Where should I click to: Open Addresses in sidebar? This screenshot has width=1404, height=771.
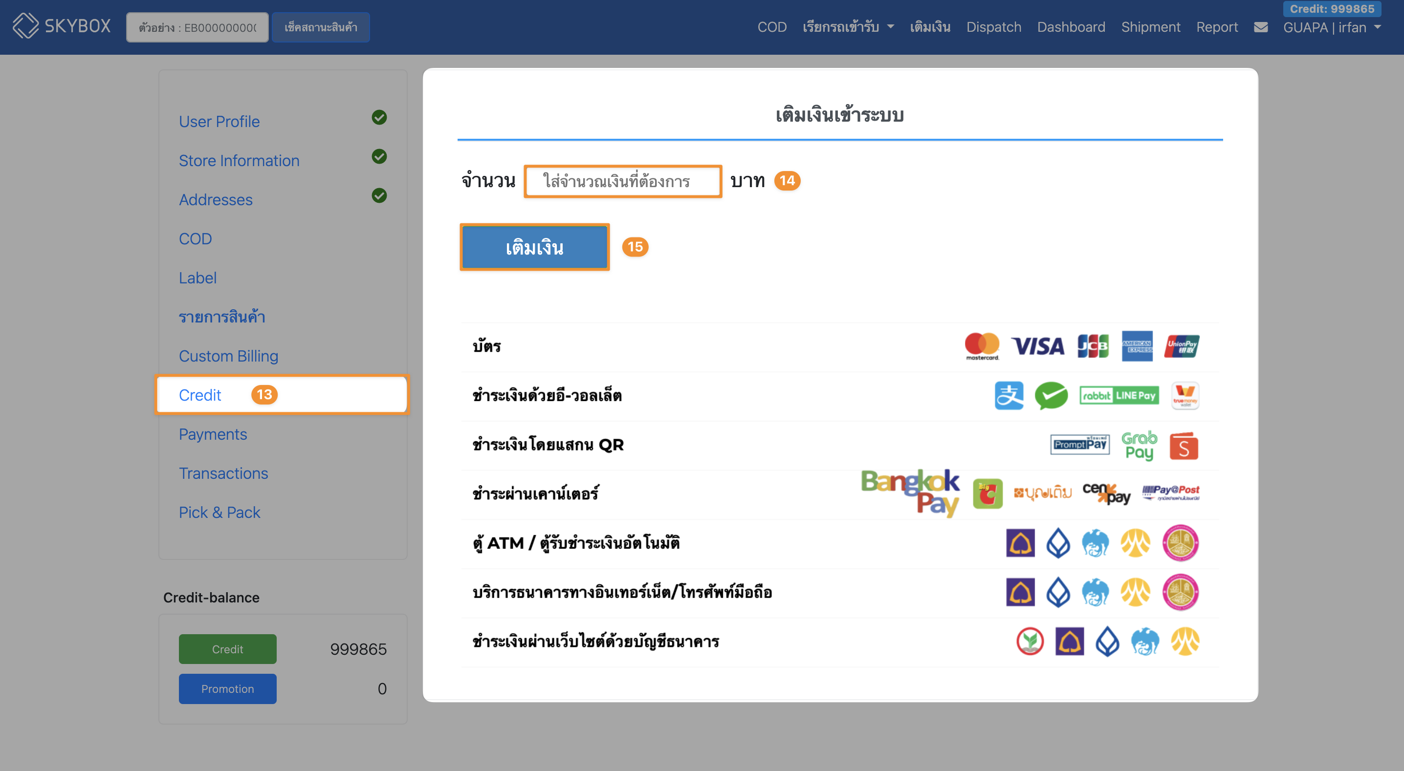click(215, 199)
